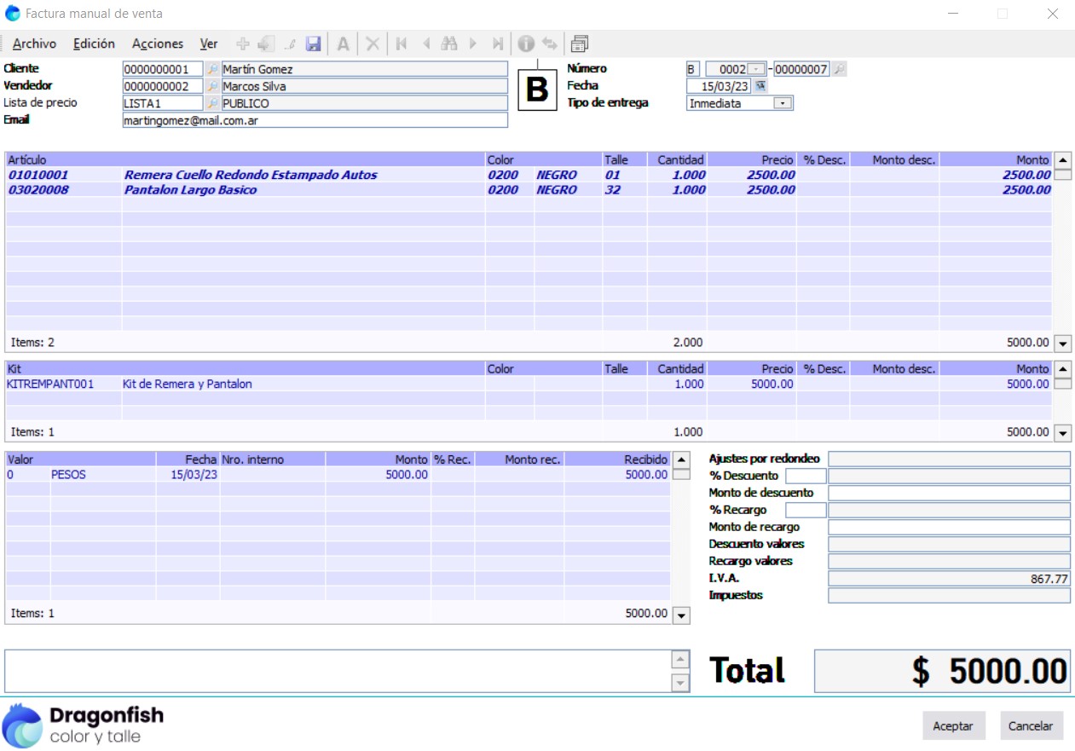
Task: Select the Pantalon Largo Basico article row
Action: tap(190, 190)
